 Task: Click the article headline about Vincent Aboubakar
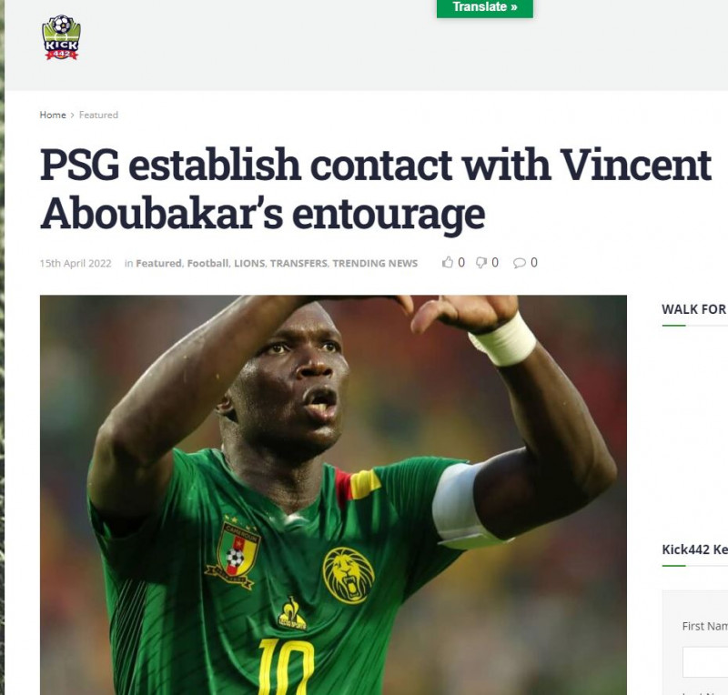tap(375, 188)
